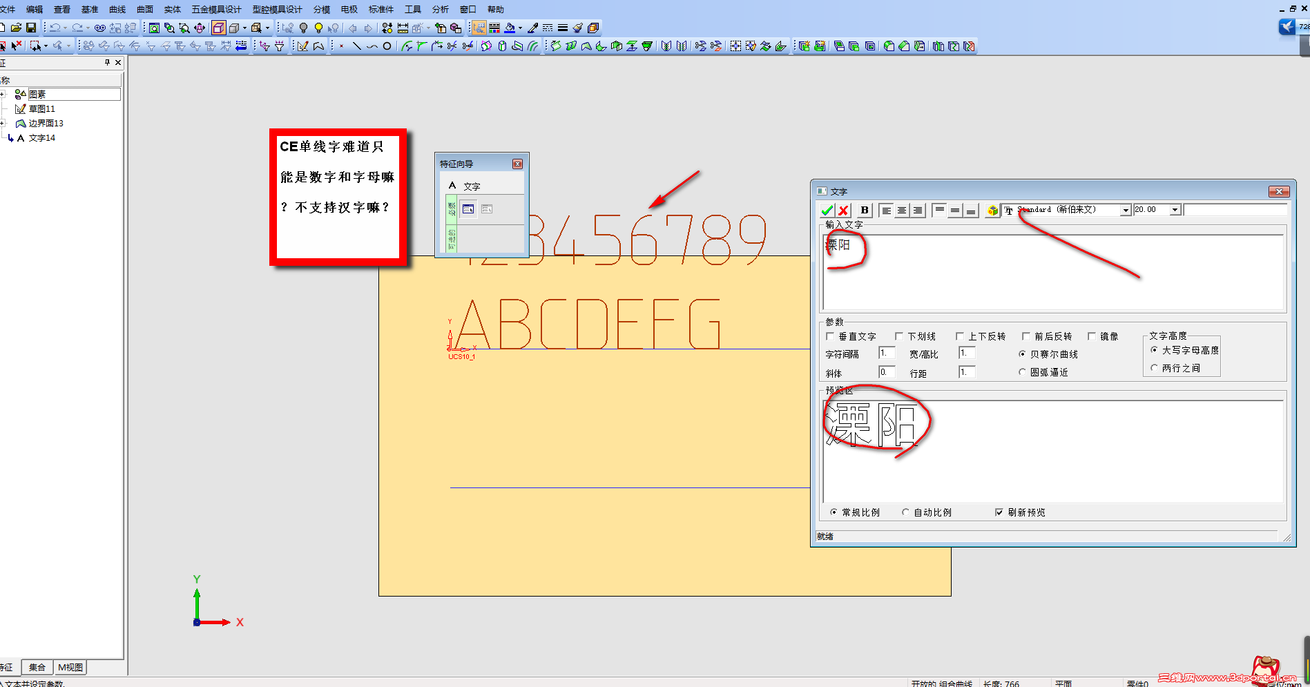The height and width of the screenshot is (687, 1310).
Task: Close the left feature tree panel
Action: (118, 62)
